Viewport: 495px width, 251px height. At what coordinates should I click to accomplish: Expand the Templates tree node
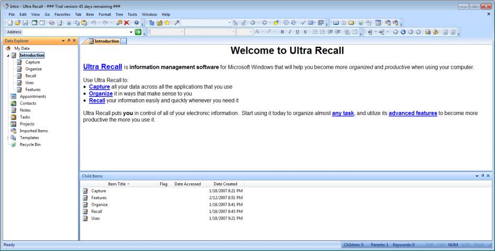pos(8,138)
